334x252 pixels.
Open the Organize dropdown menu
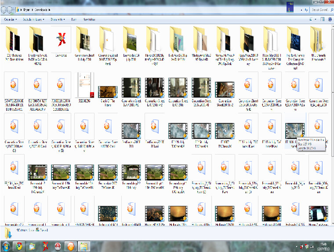point(10,20)
